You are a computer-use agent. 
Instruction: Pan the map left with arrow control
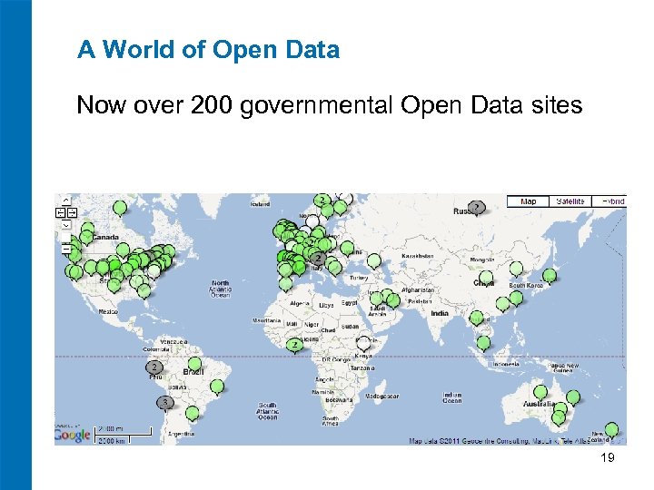tap(60, 213)
